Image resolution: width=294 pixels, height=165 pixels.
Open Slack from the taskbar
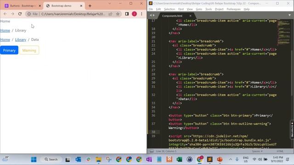coord(88,159)
